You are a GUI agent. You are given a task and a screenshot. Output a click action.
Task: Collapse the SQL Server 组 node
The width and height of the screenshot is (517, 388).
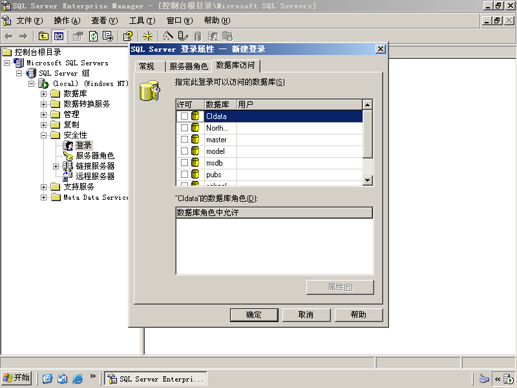coord(19,73)
